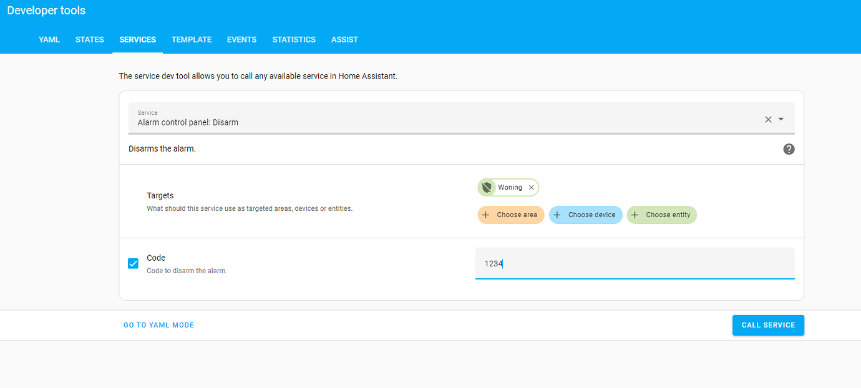The height and width of the screenshot is (388, 861).
Task: Open the Service combo box field
Action: point(462,118)
